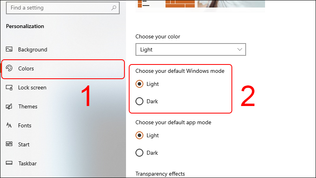This screenshot has width=316, height=178.
Task: Click the Colors palette icon
Action: [9, 68]
